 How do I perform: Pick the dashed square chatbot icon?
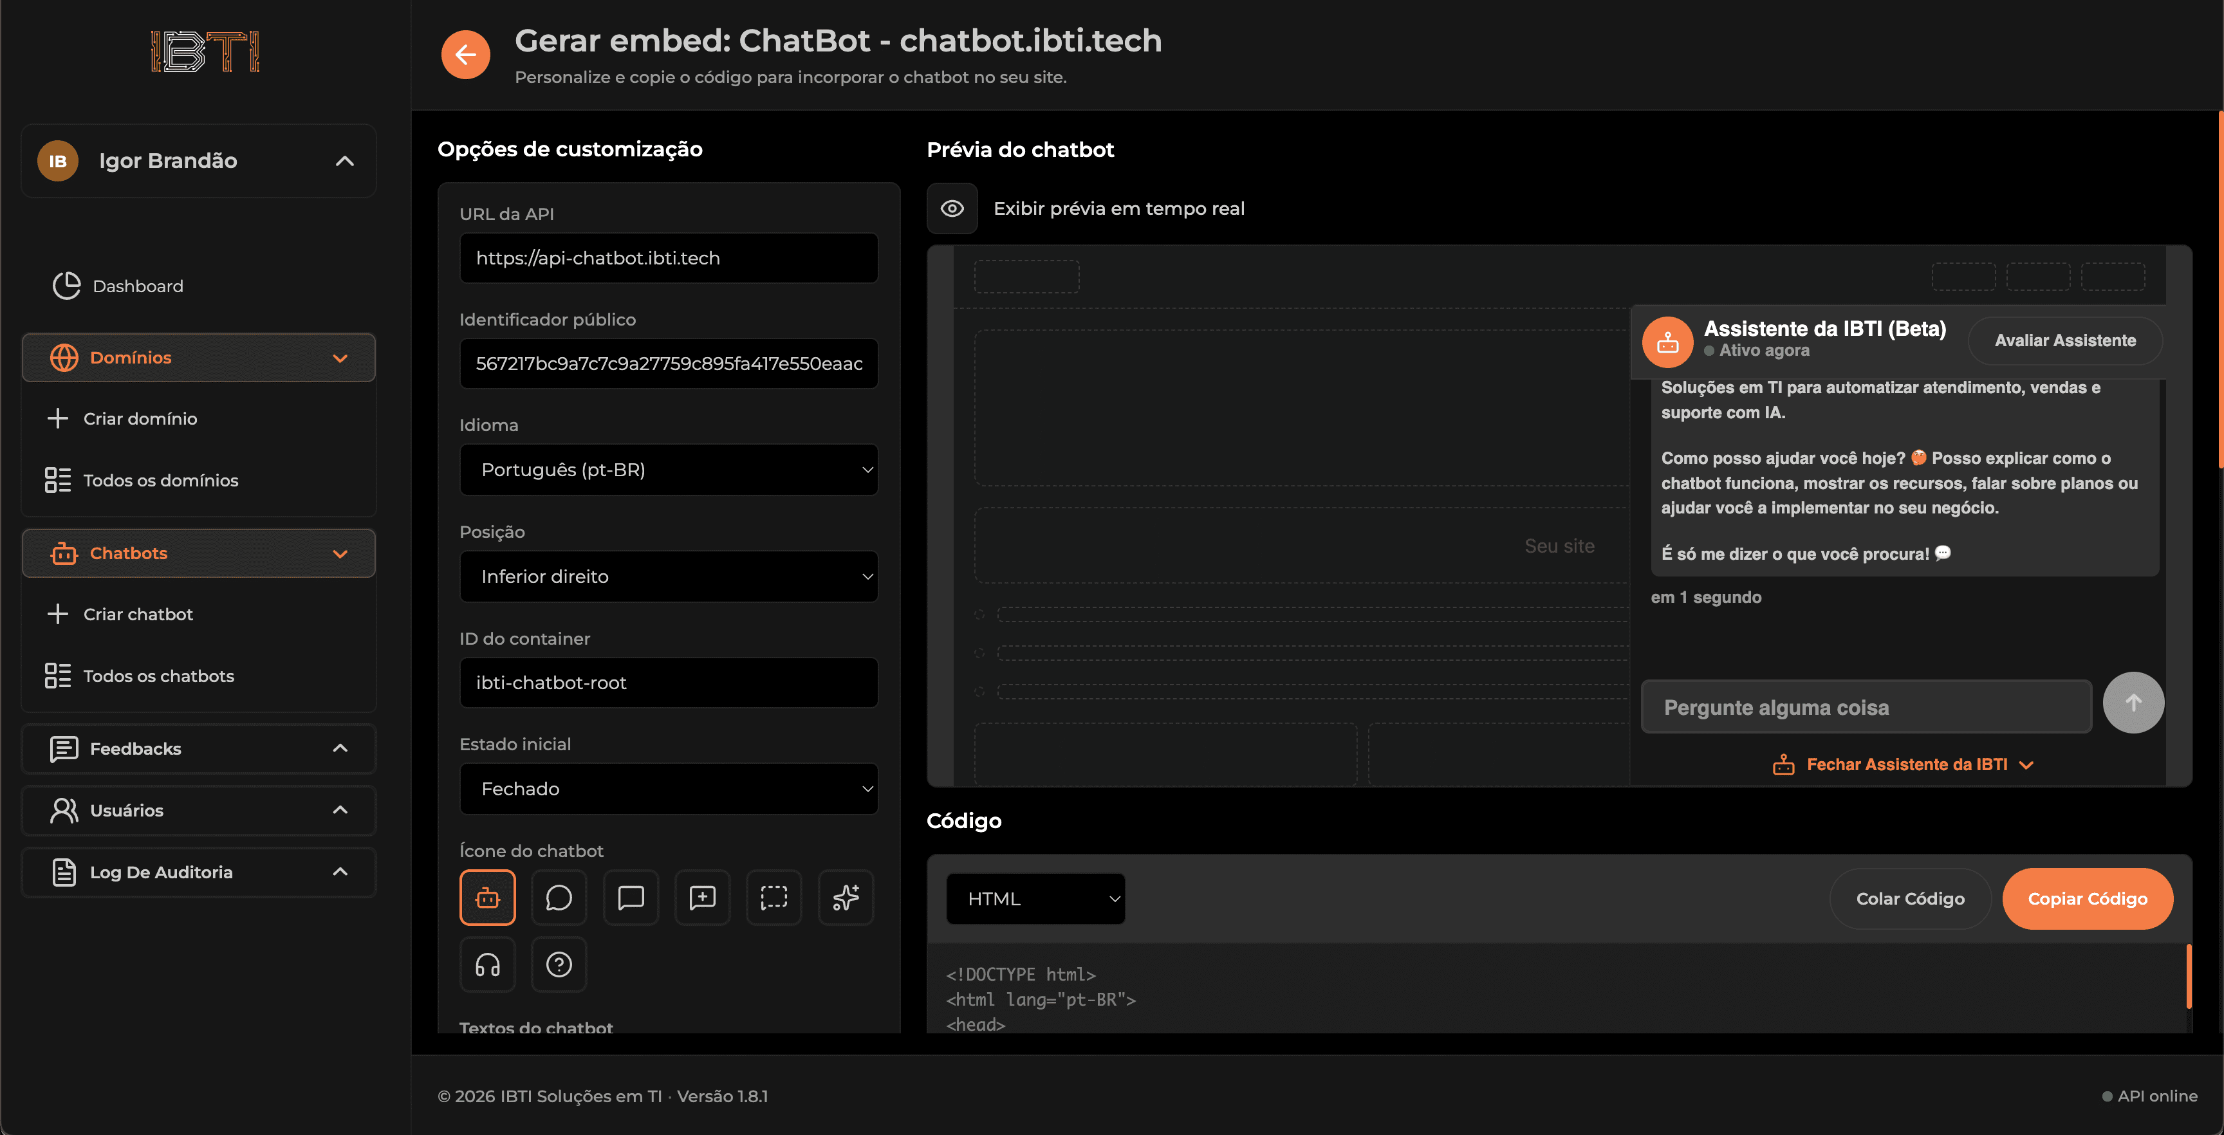[x=774, y=898]
